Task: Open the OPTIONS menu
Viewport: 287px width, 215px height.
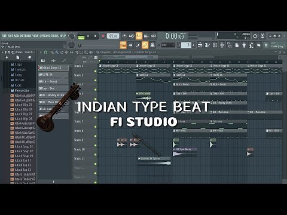Action: tap(45, 36)
